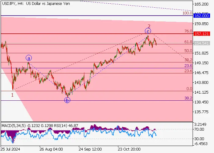Viewport: 214px width, 153px height.
Task: Click the wave 2 label above circled c
Action: point(149,26)
